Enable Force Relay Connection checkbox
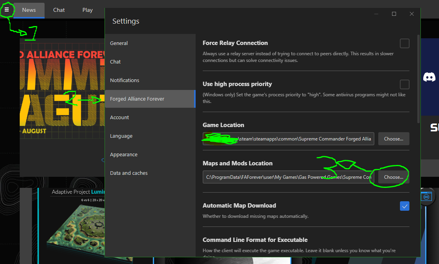This screenshot has width=439, height=264. coord(405,43)
